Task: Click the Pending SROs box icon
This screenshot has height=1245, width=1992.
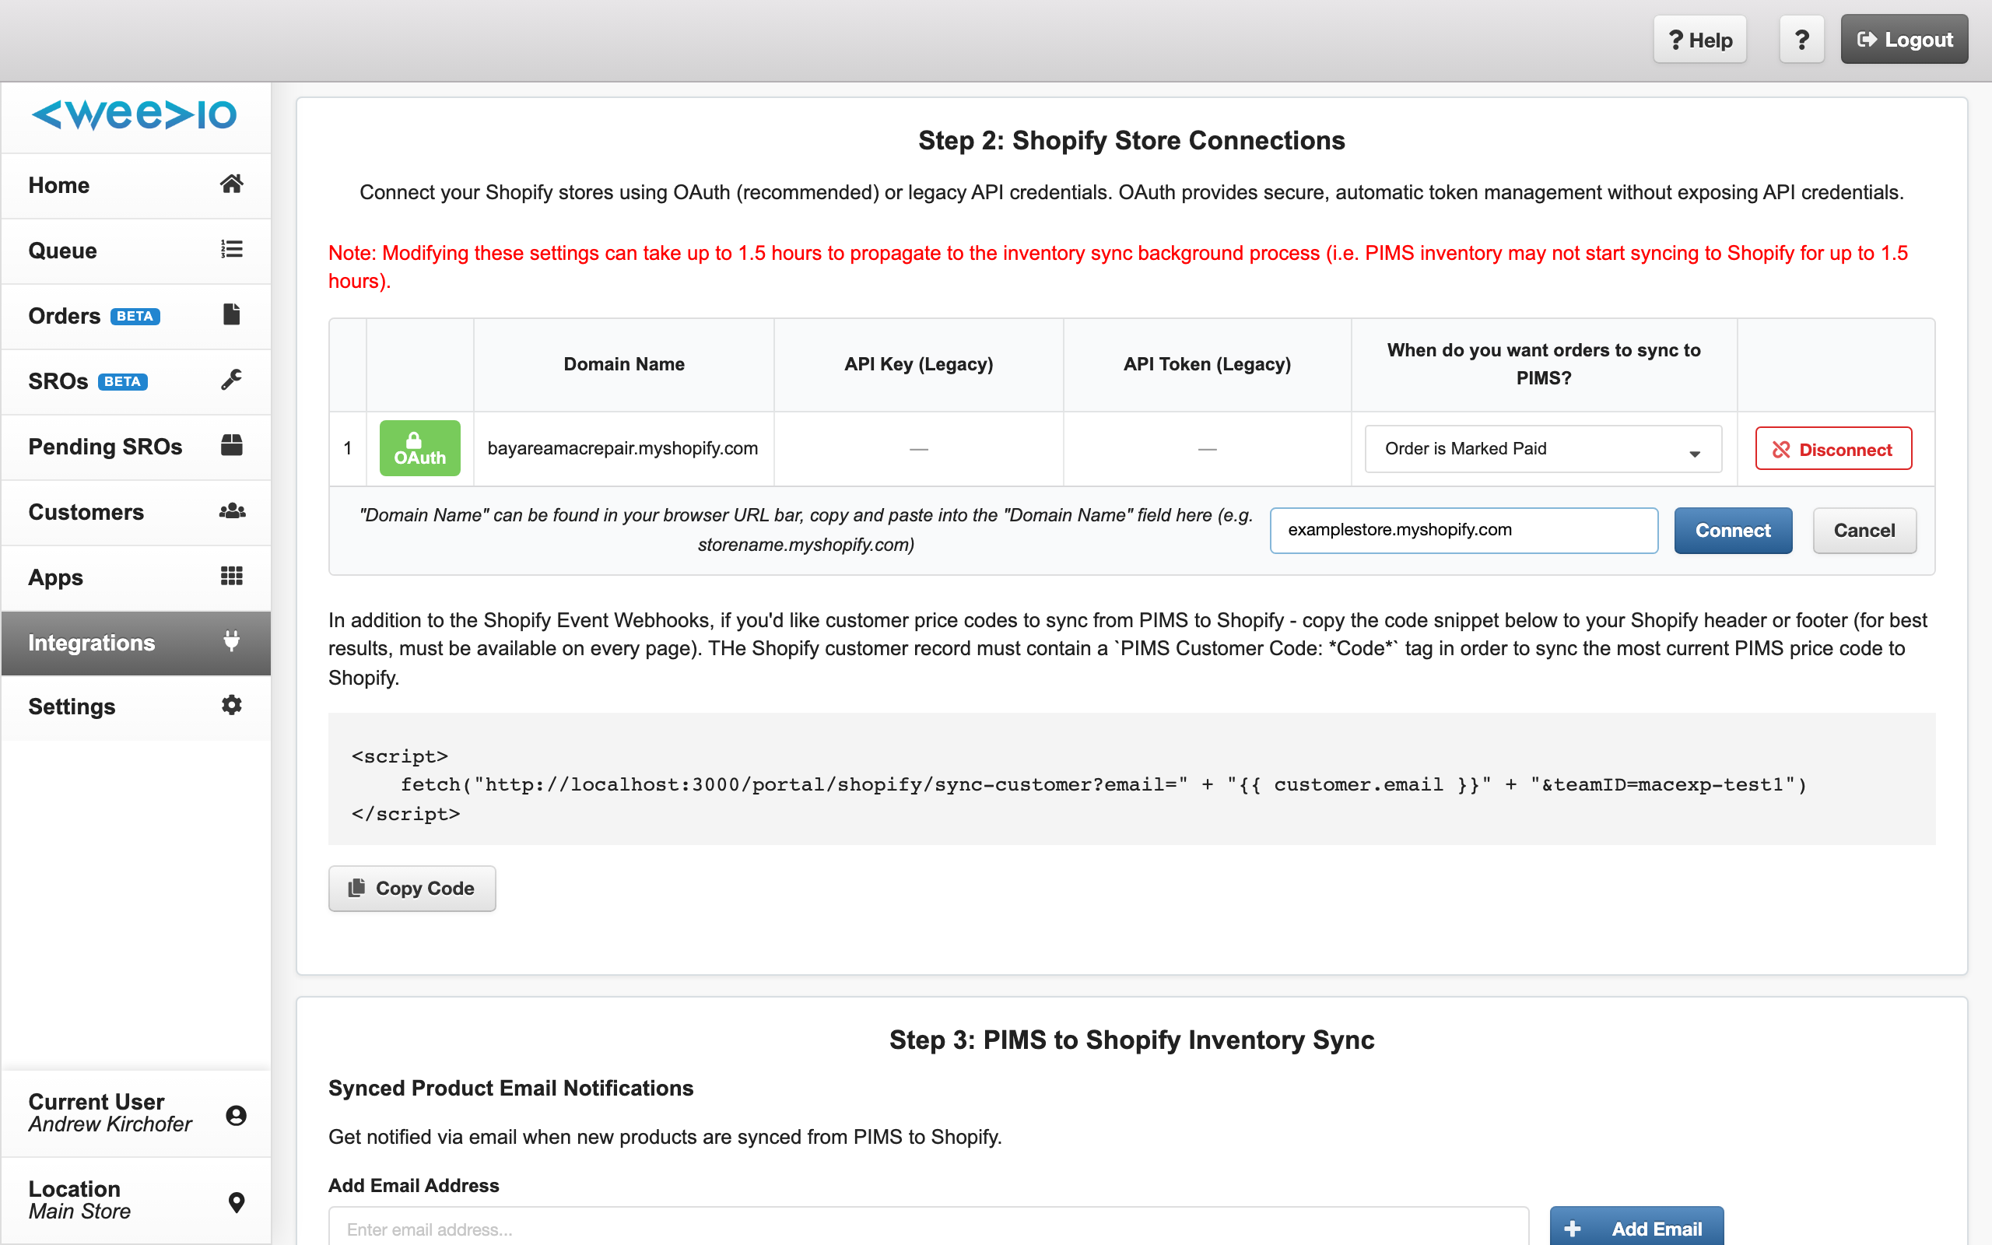Action: 231,445
